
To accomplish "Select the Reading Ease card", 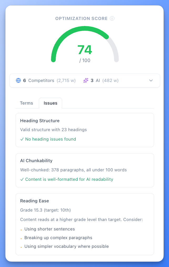I will point(85,224).
